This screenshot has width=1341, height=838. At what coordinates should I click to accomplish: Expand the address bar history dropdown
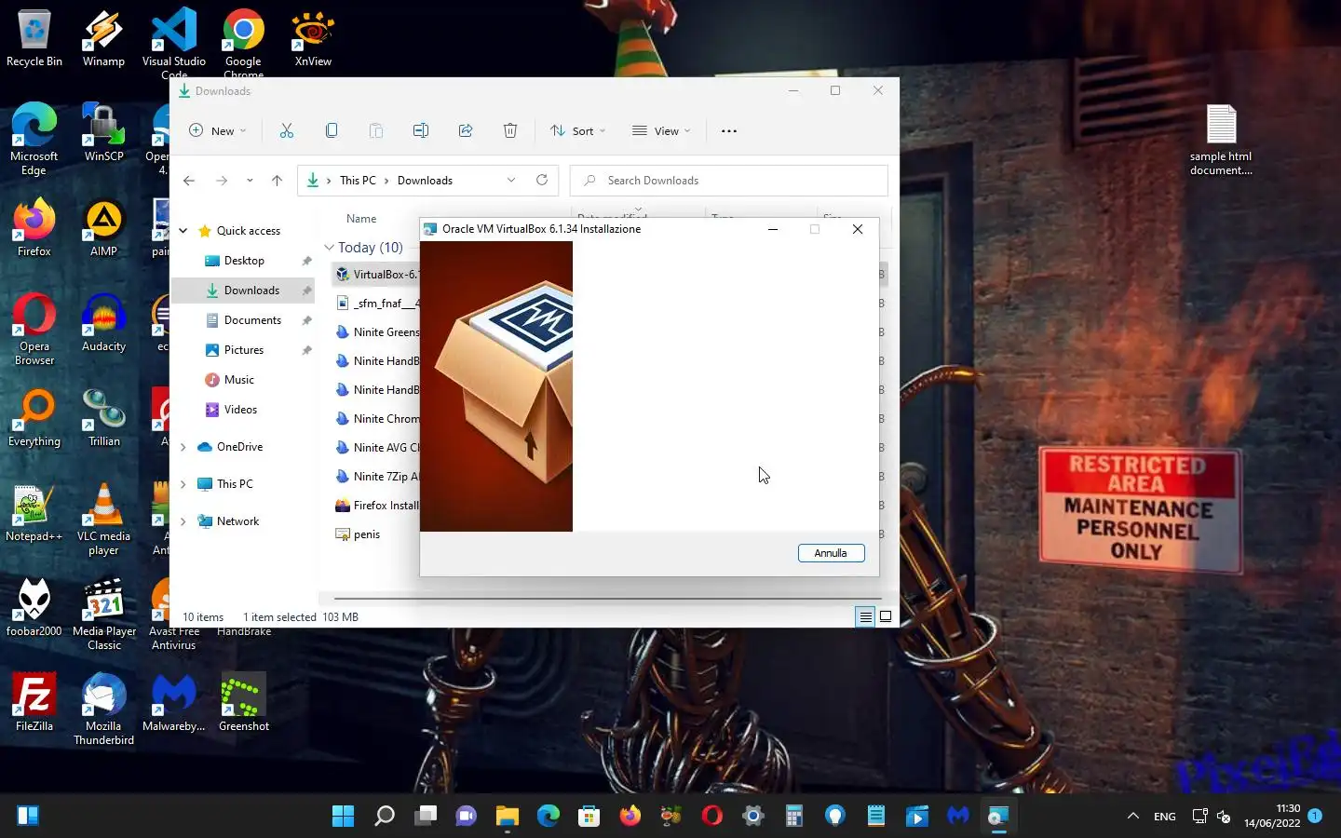pos(511,181)
